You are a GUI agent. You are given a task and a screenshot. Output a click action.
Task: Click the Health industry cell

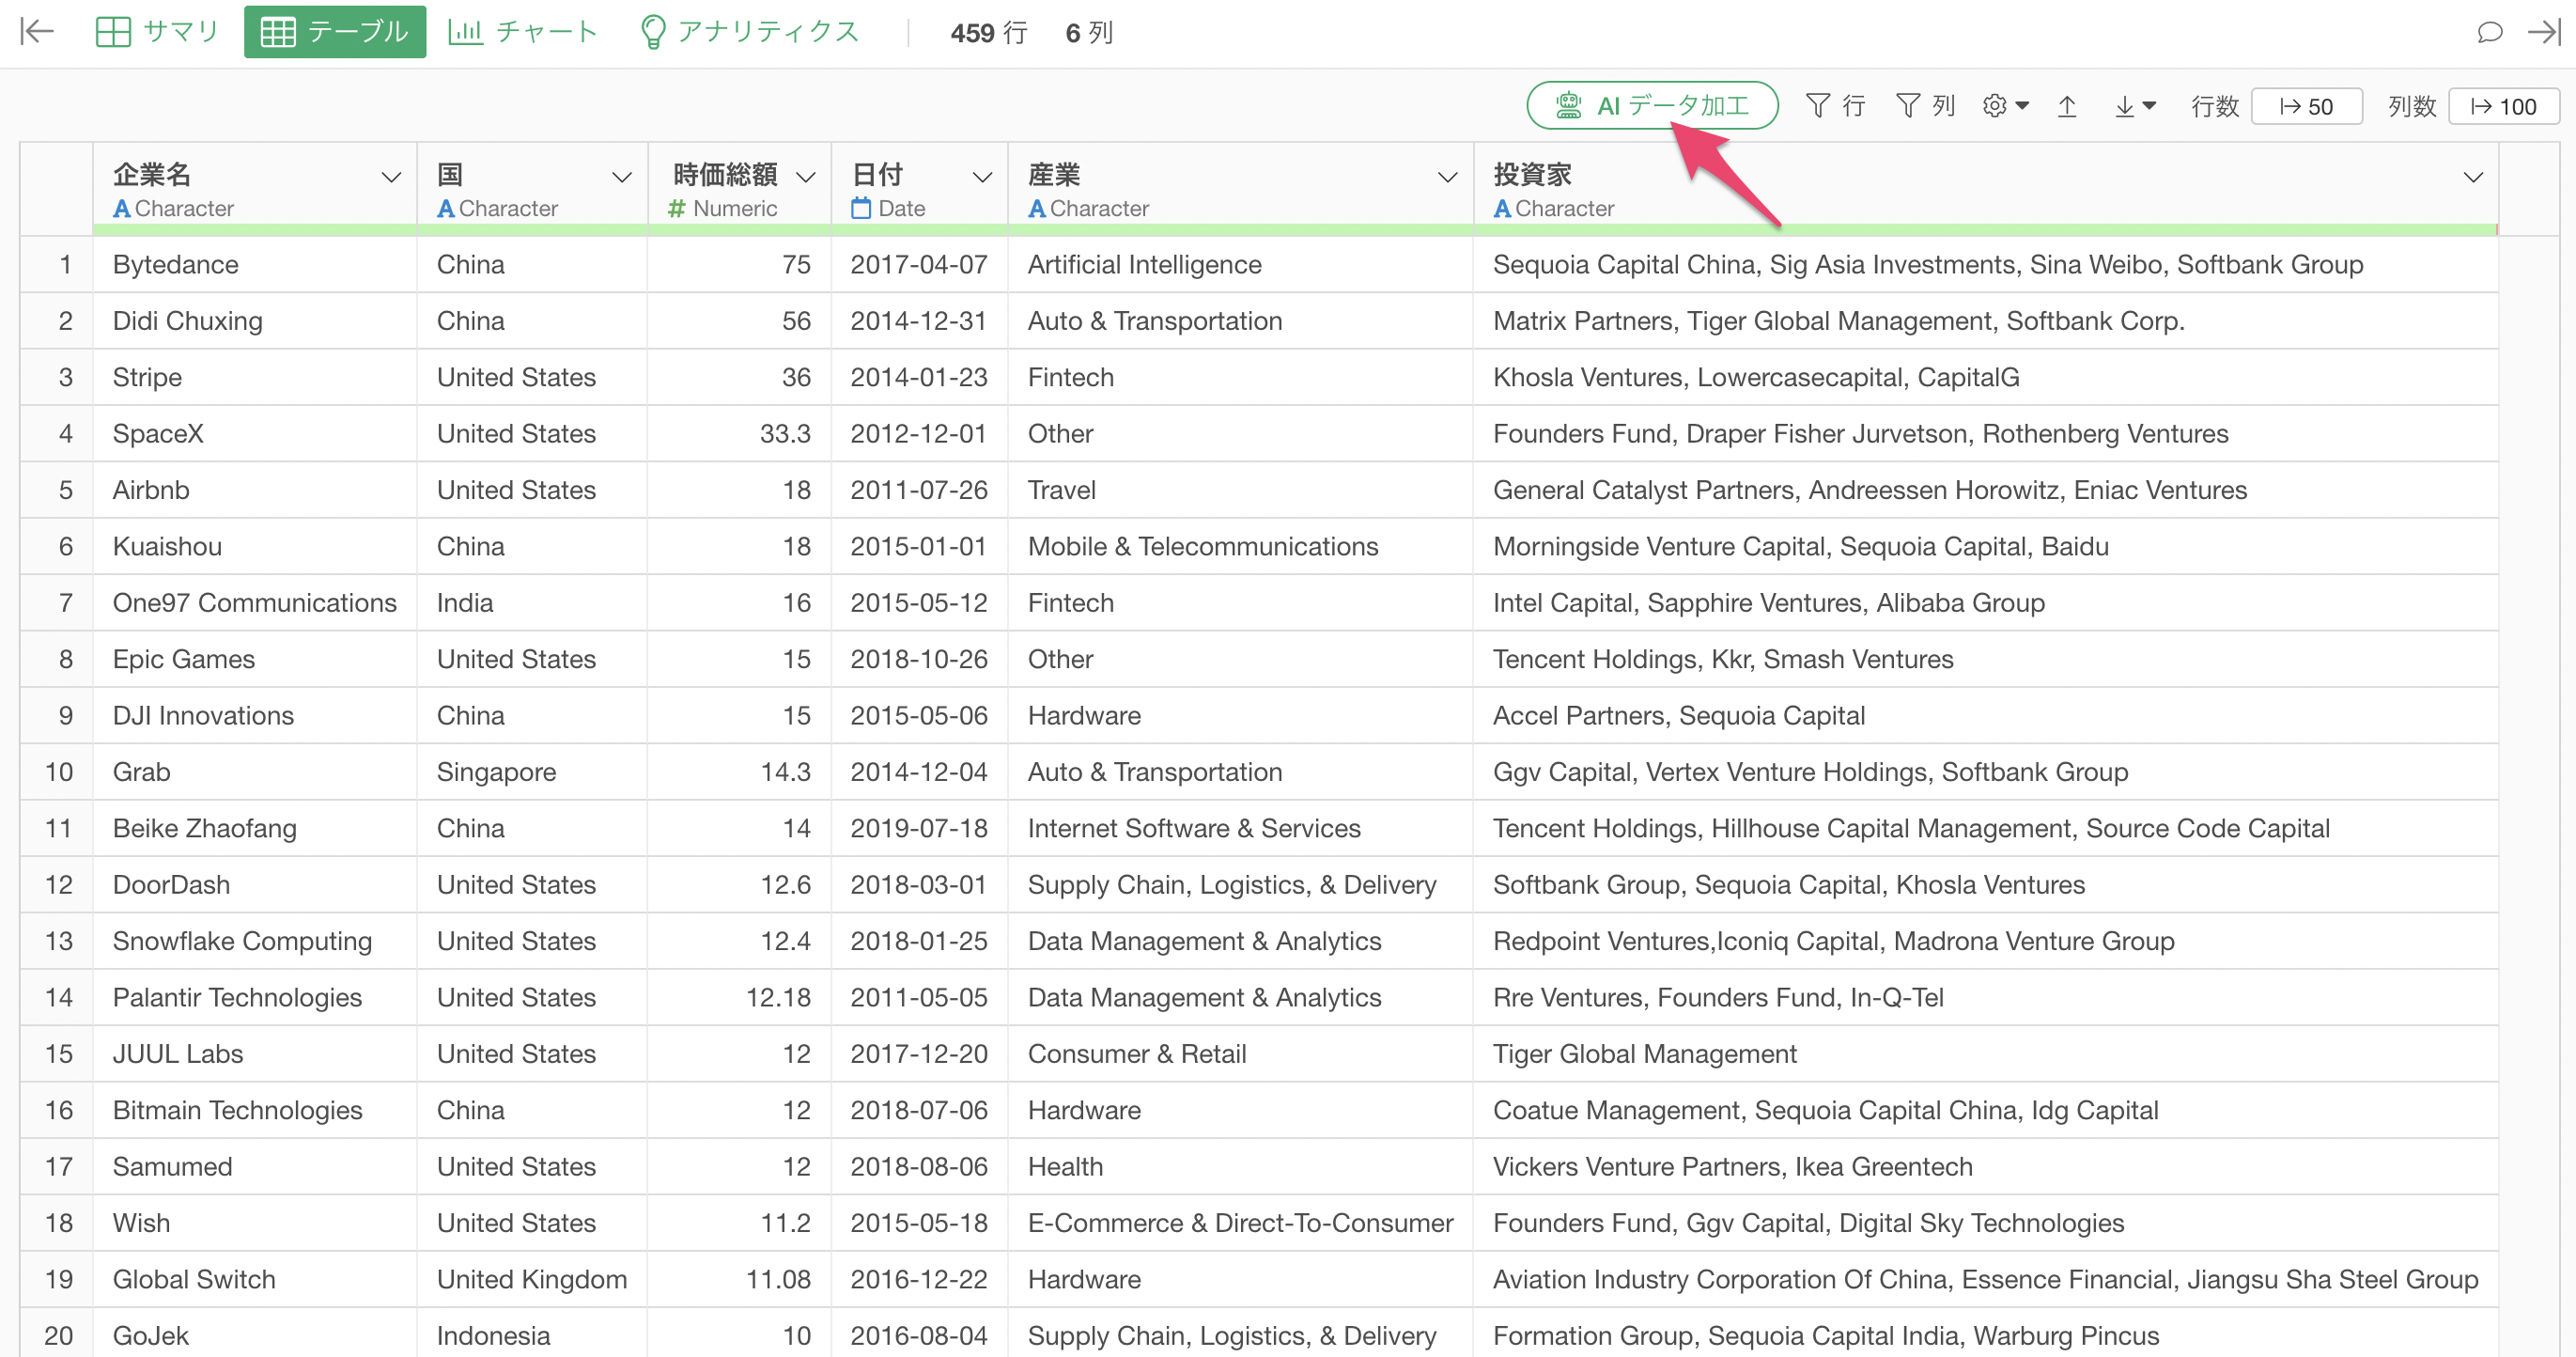click(1240, 1166)
